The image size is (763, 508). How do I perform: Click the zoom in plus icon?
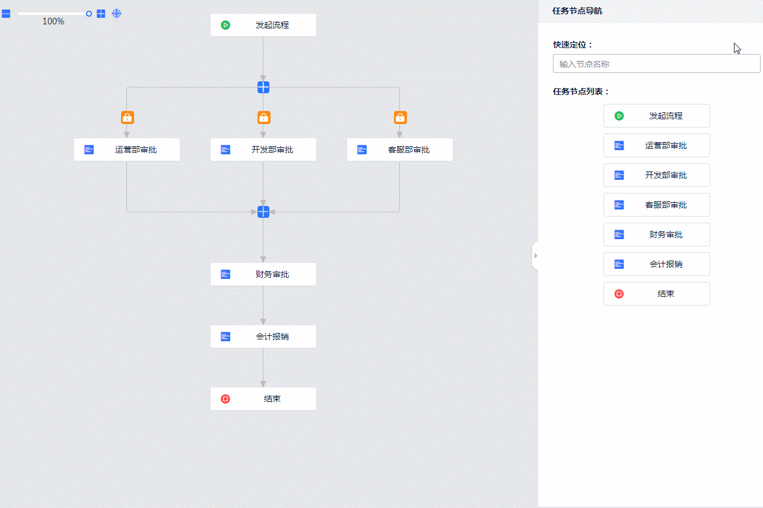(101, 14)
